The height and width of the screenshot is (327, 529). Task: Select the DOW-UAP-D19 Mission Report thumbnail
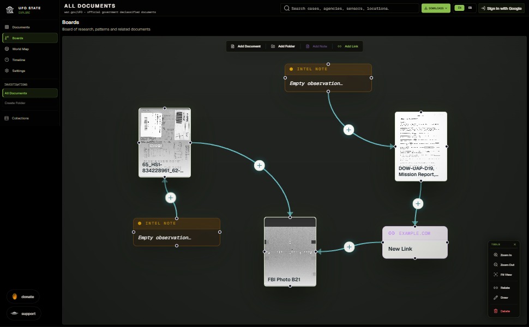click(421, 146)
